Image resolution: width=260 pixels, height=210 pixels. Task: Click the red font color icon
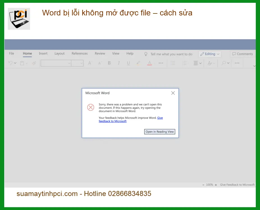(149, 63)
